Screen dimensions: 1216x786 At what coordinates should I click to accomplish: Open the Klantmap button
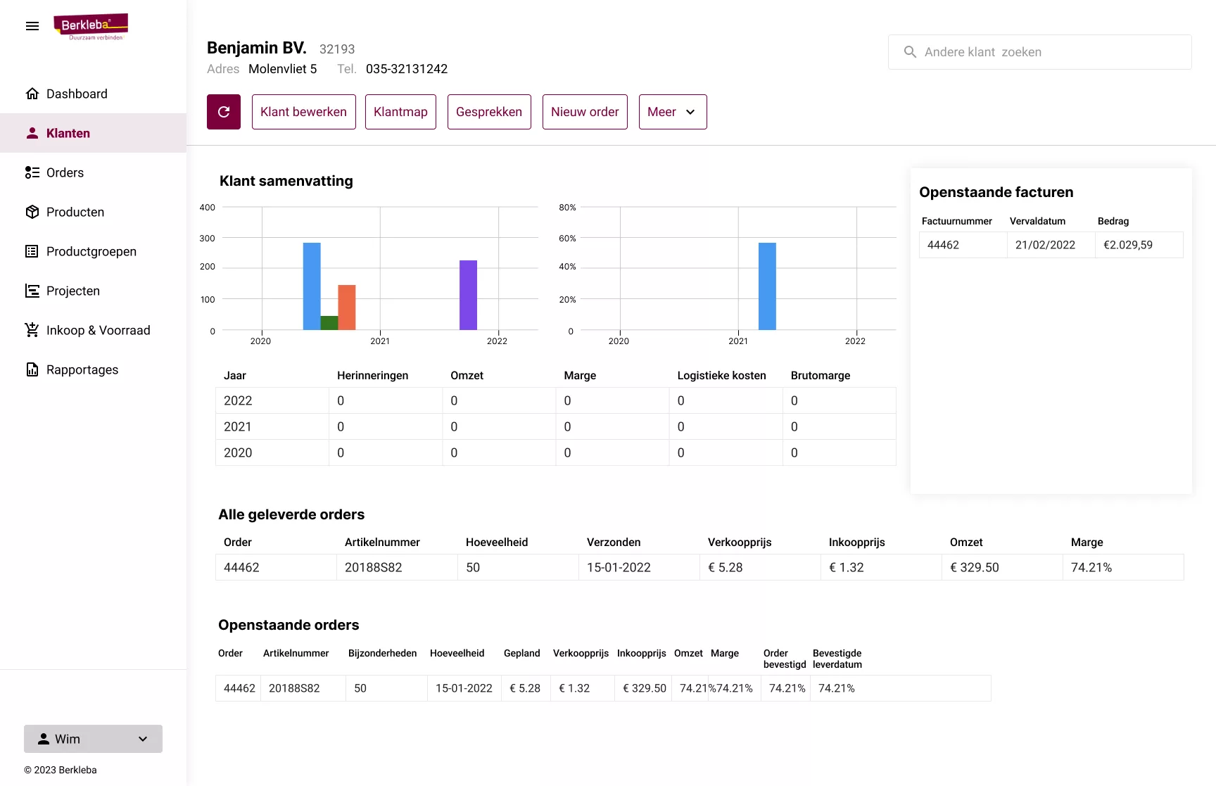click(x=400, y=112)
